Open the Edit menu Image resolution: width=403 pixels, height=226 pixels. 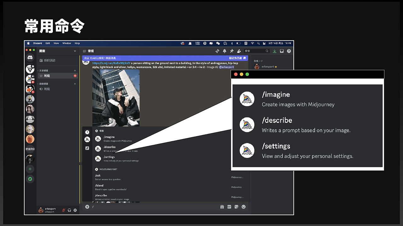point(48,43)
